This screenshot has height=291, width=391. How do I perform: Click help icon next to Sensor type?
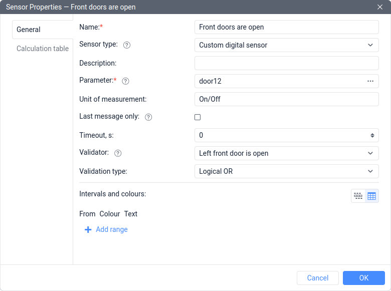click(x=127, y=45)
